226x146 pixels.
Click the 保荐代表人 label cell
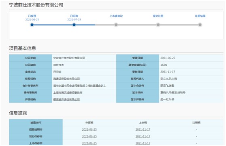click(x=138, y=79)
